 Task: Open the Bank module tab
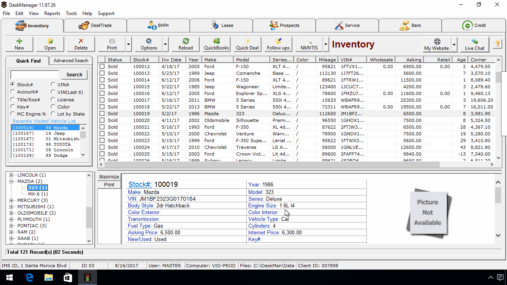click(410, 25)
